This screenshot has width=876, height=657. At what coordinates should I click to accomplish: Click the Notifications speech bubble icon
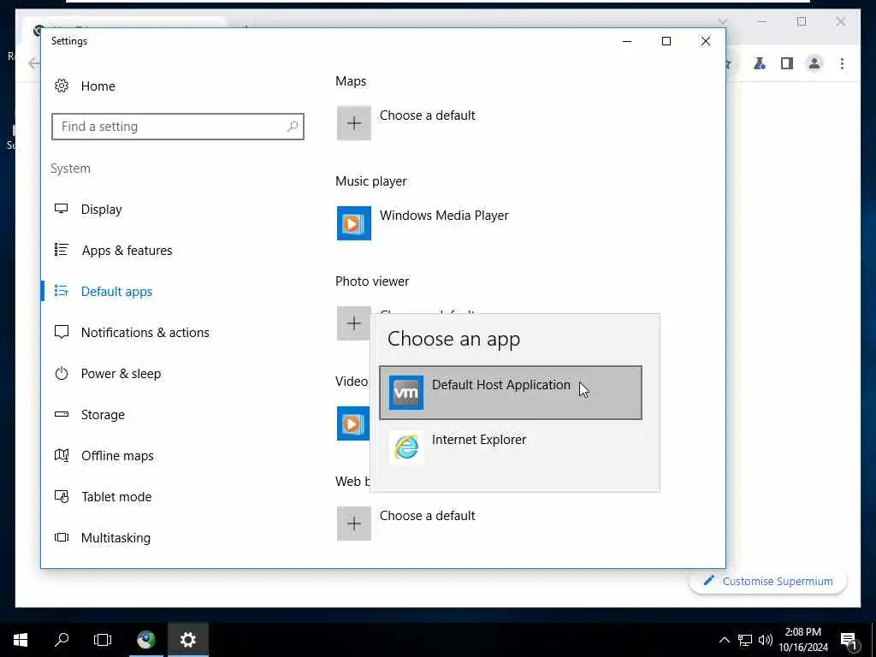pyautogui.click(x=62, y=333)
